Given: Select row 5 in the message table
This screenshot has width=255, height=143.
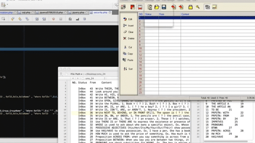Looking at the screenshot, I should click(x=196, y=31).
